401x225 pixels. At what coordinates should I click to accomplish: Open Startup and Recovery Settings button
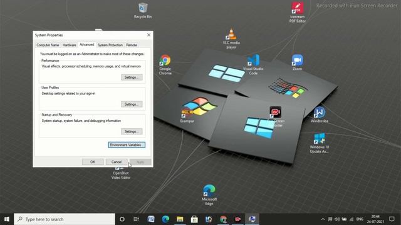point(132,132)
